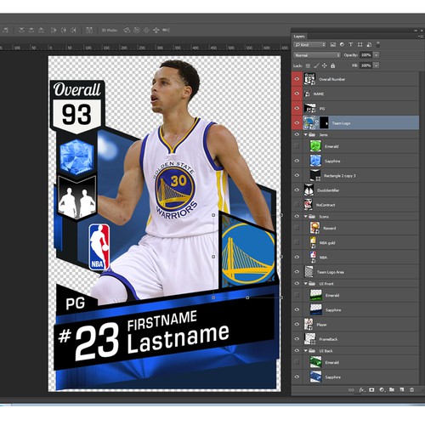The height and width of the screenshot is (425, 425).
Task: Select the Rectangle 2 copy 3 layer
Action: pos(355,176)
